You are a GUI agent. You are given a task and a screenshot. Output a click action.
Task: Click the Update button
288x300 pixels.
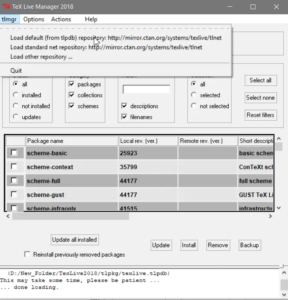[x=161, y=245]
